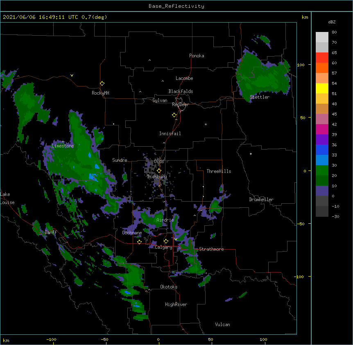
Task: Select the Limestone label
Action: pyautogui.click(x=63, y=146)
